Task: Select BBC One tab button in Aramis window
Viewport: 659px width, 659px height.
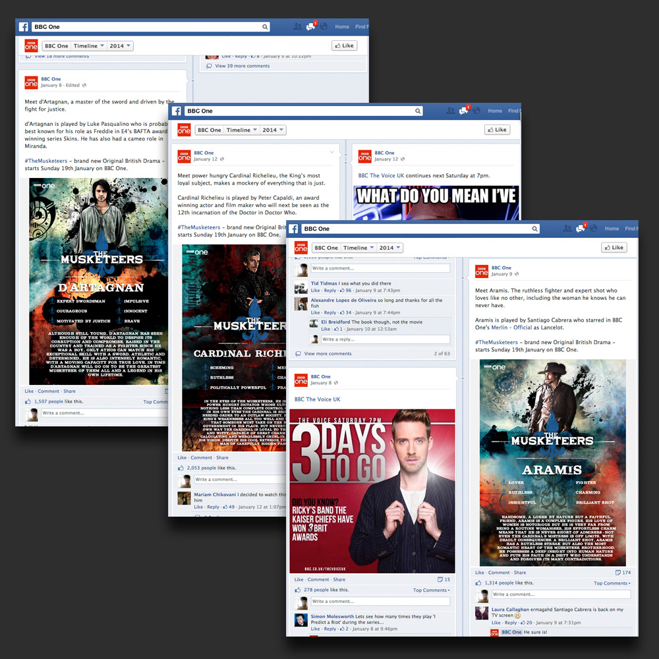Action: (326, 248)
